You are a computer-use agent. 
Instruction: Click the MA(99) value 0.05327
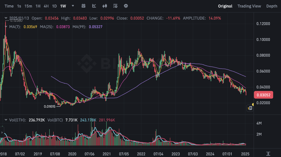click(x=95, y=27)
